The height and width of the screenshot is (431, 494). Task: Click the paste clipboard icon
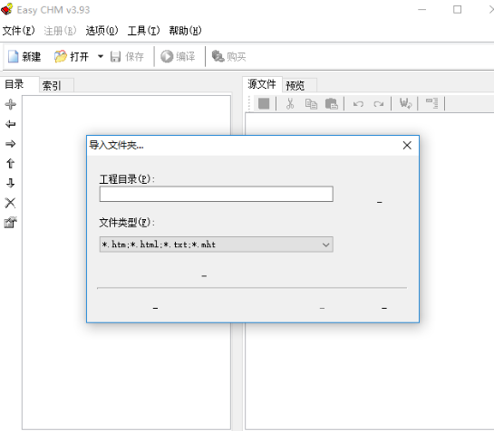pos(331,103)
